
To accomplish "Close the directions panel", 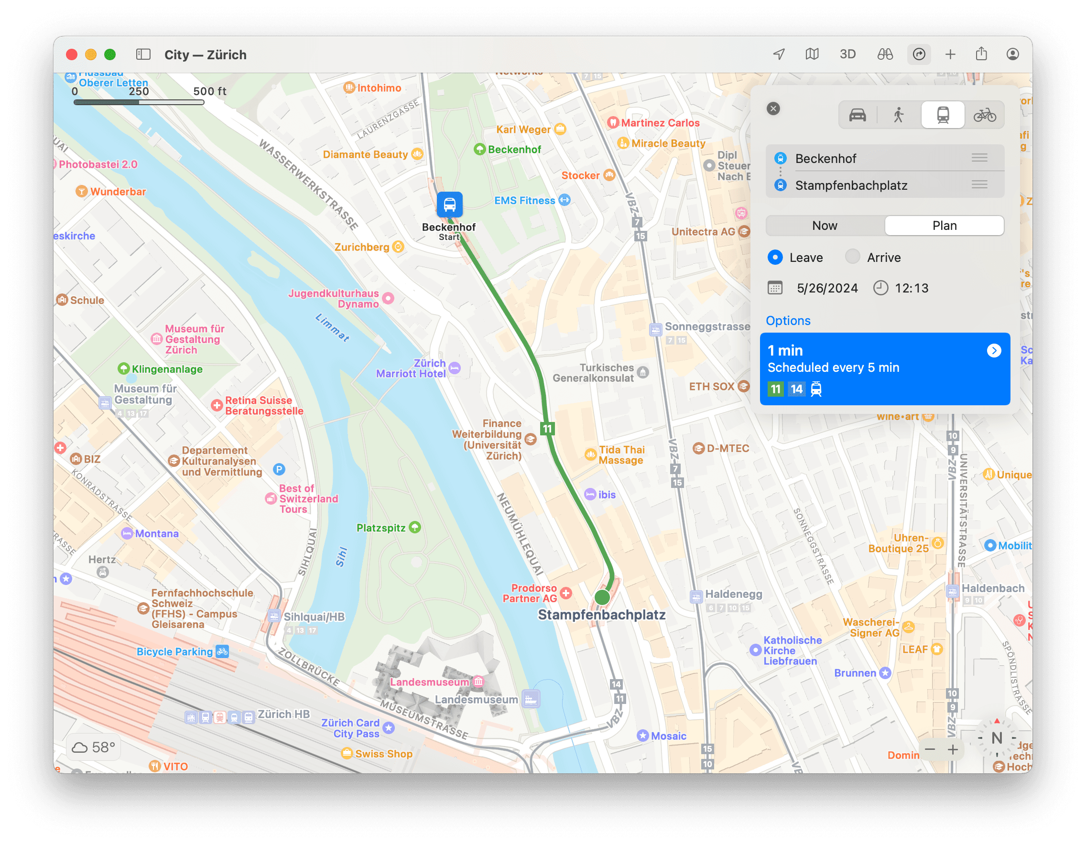I will [773, 108].
